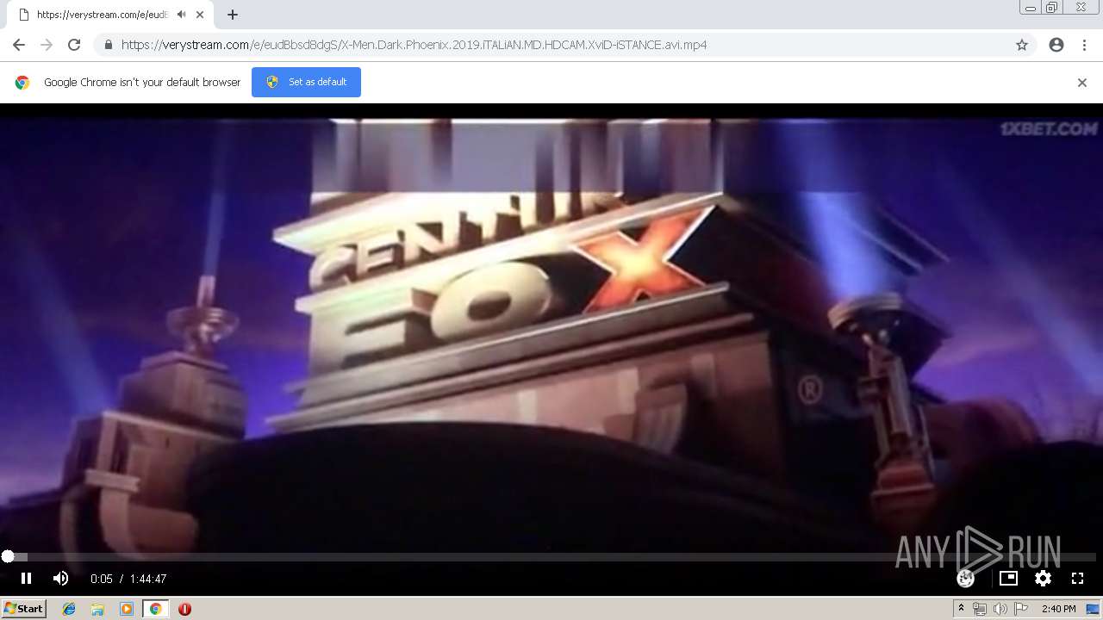Image resolution: width=1103 pixels, height=620 pixels.
Task: Open video player settings gear
Action: (1043, 579)
